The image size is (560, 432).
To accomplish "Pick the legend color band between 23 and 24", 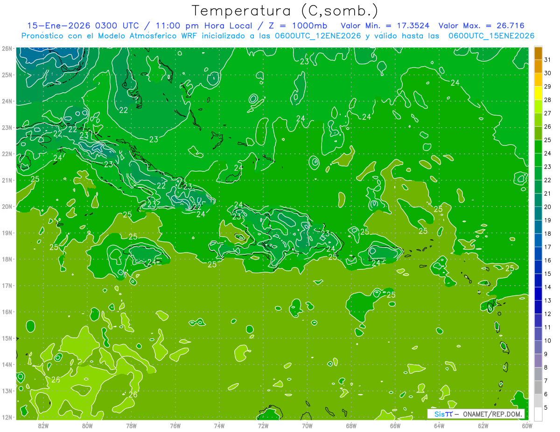I will (538, 160).
